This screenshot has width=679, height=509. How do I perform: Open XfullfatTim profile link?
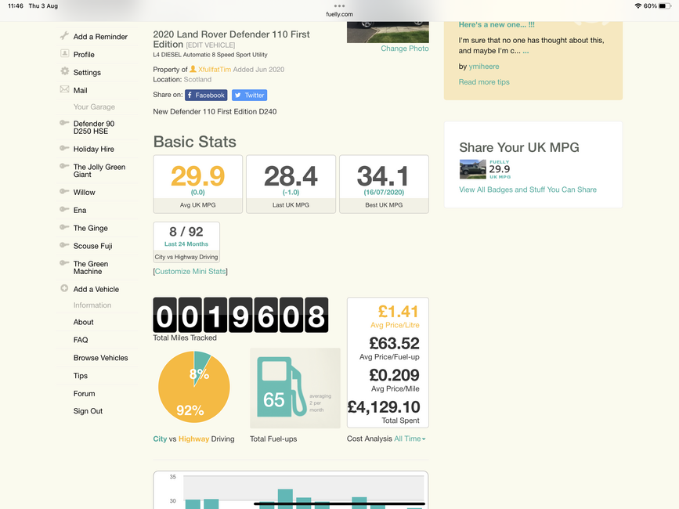tap(215, 69)
